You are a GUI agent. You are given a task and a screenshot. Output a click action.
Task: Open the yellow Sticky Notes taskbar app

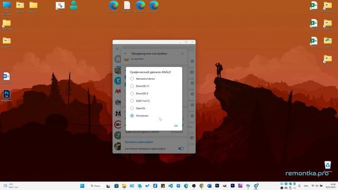click(x=163, y=186)
